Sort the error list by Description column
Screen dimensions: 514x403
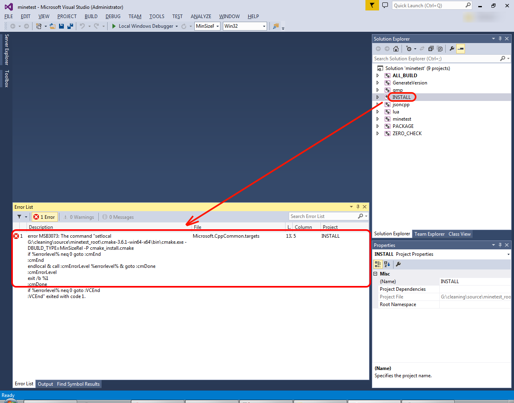pos(41,227)
